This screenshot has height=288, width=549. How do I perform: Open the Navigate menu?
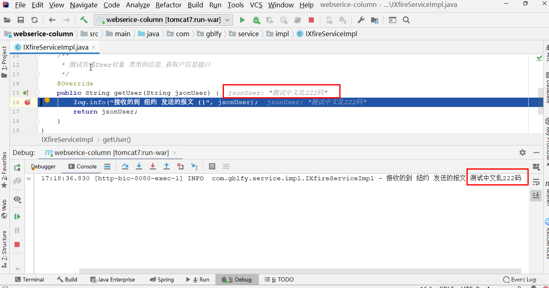tap(84, 5)
